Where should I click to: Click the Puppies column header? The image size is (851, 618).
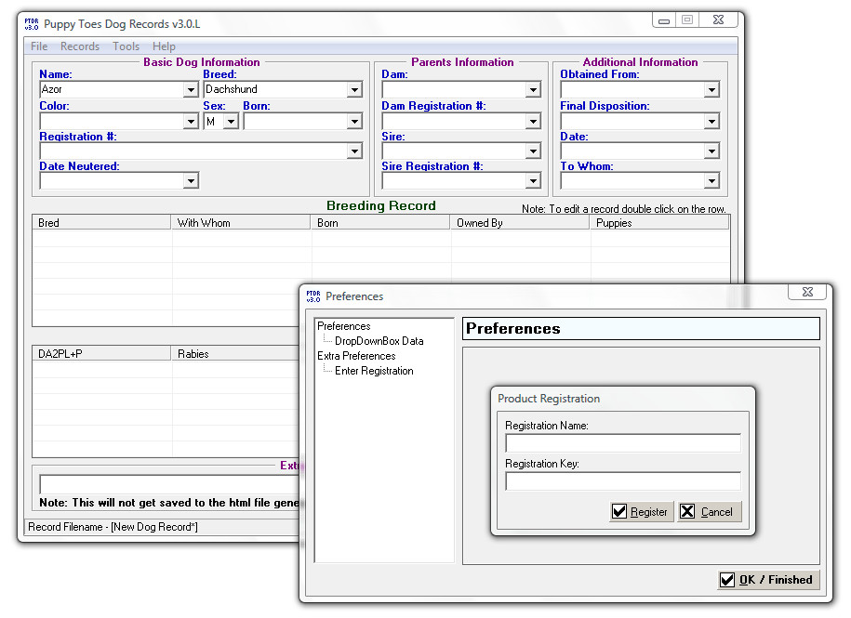pos(659,223)
